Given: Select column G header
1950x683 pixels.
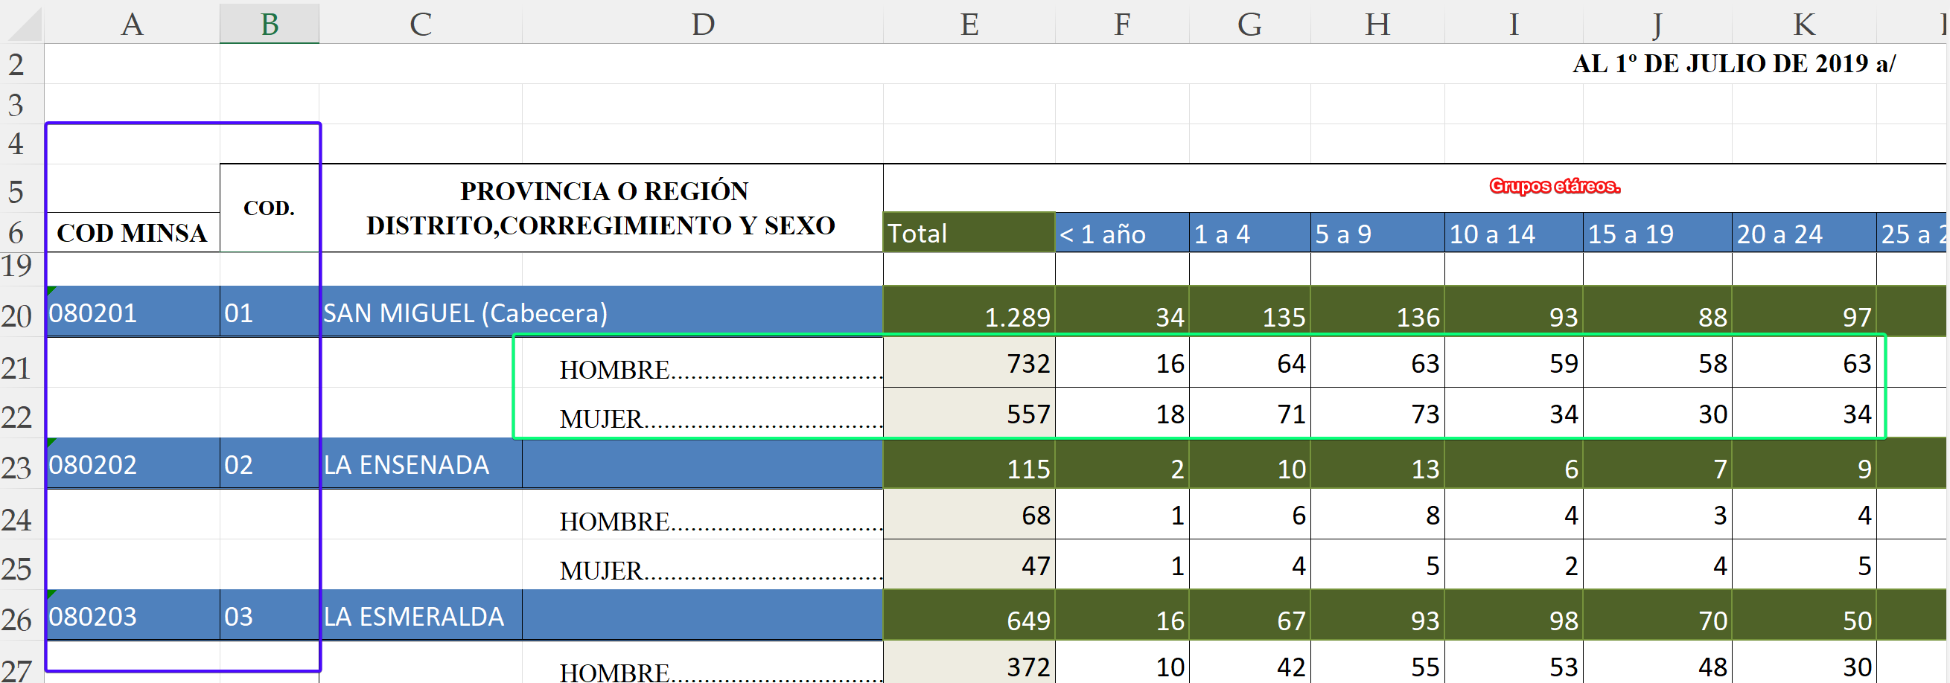Looking at the screenshot, I should (x=1249, y=25).
